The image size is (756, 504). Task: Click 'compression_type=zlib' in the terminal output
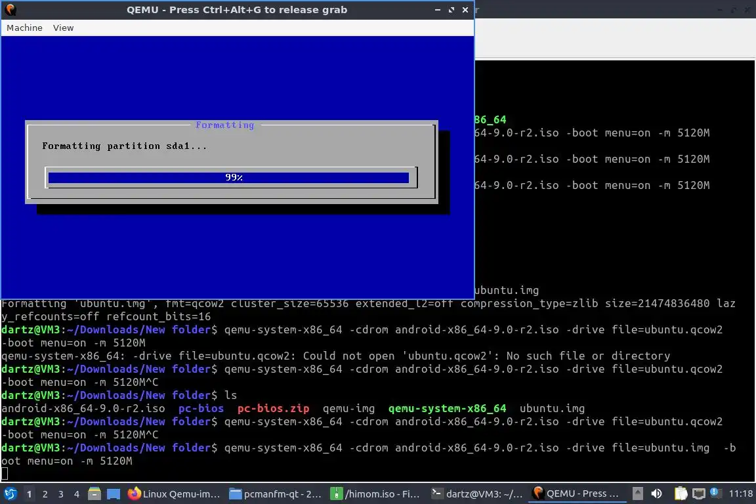(x=530, y=303)
